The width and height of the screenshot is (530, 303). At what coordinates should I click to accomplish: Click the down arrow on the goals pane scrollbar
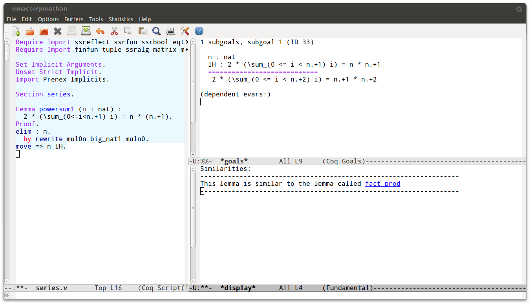point(193,154)
